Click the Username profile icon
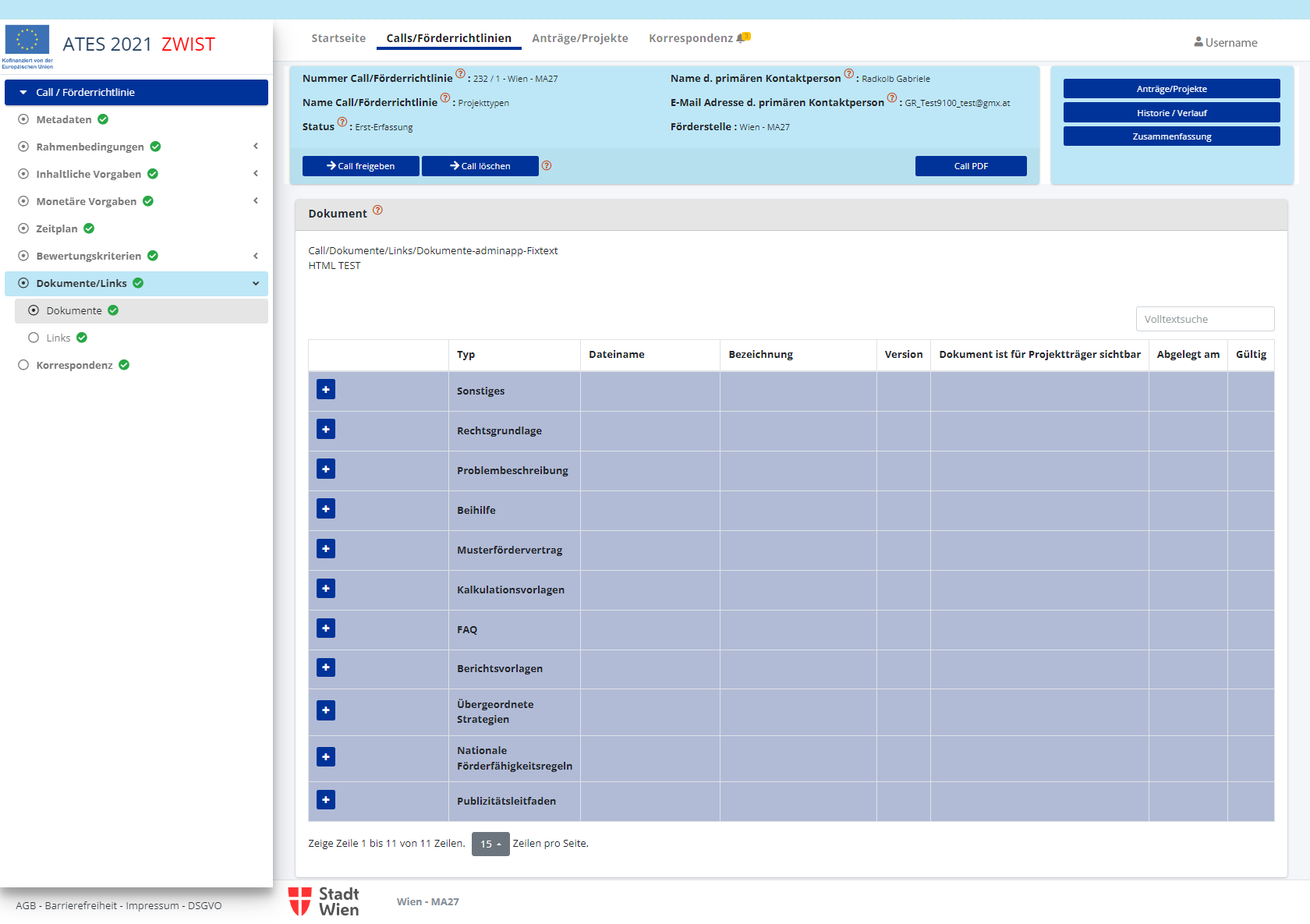 click(x=1198, y=42)
